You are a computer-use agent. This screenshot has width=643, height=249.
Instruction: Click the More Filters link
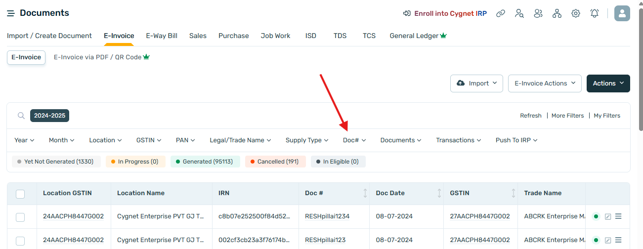coord(567,116)
